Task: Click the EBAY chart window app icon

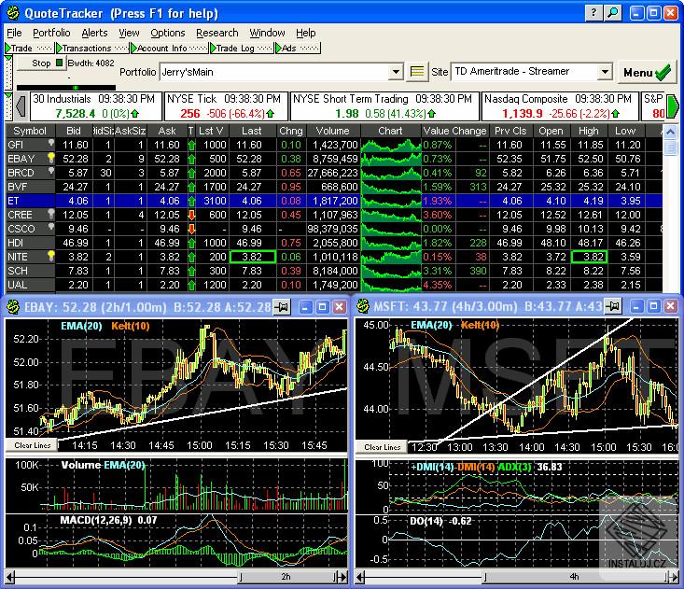Action: [x=13, y=307]
